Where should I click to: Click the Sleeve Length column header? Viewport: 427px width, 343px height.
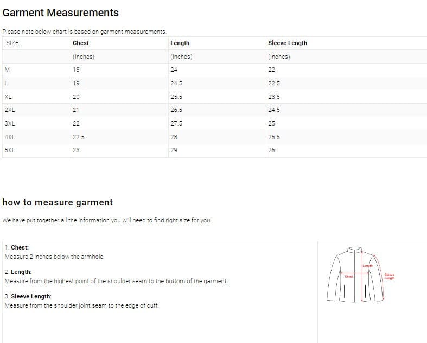tap(288, 43)
